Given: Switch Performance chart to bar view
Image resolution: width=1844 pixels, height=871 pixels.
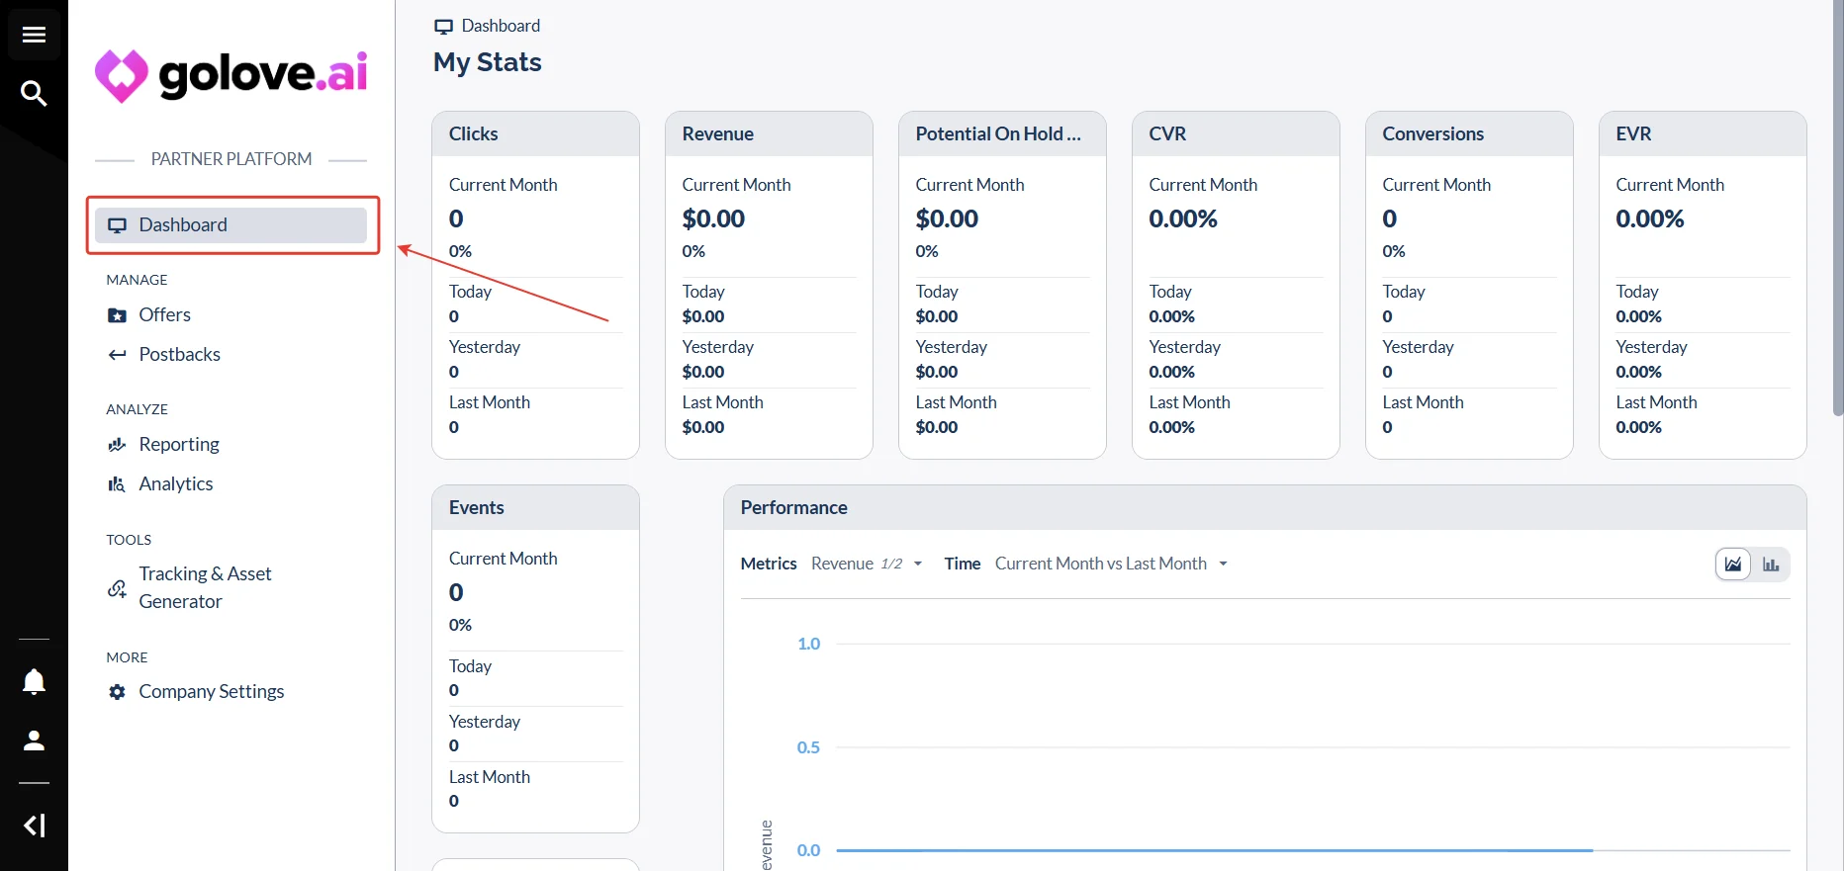Looking at the screenshot, I should pyautogui.click(x=1771, y=565).
